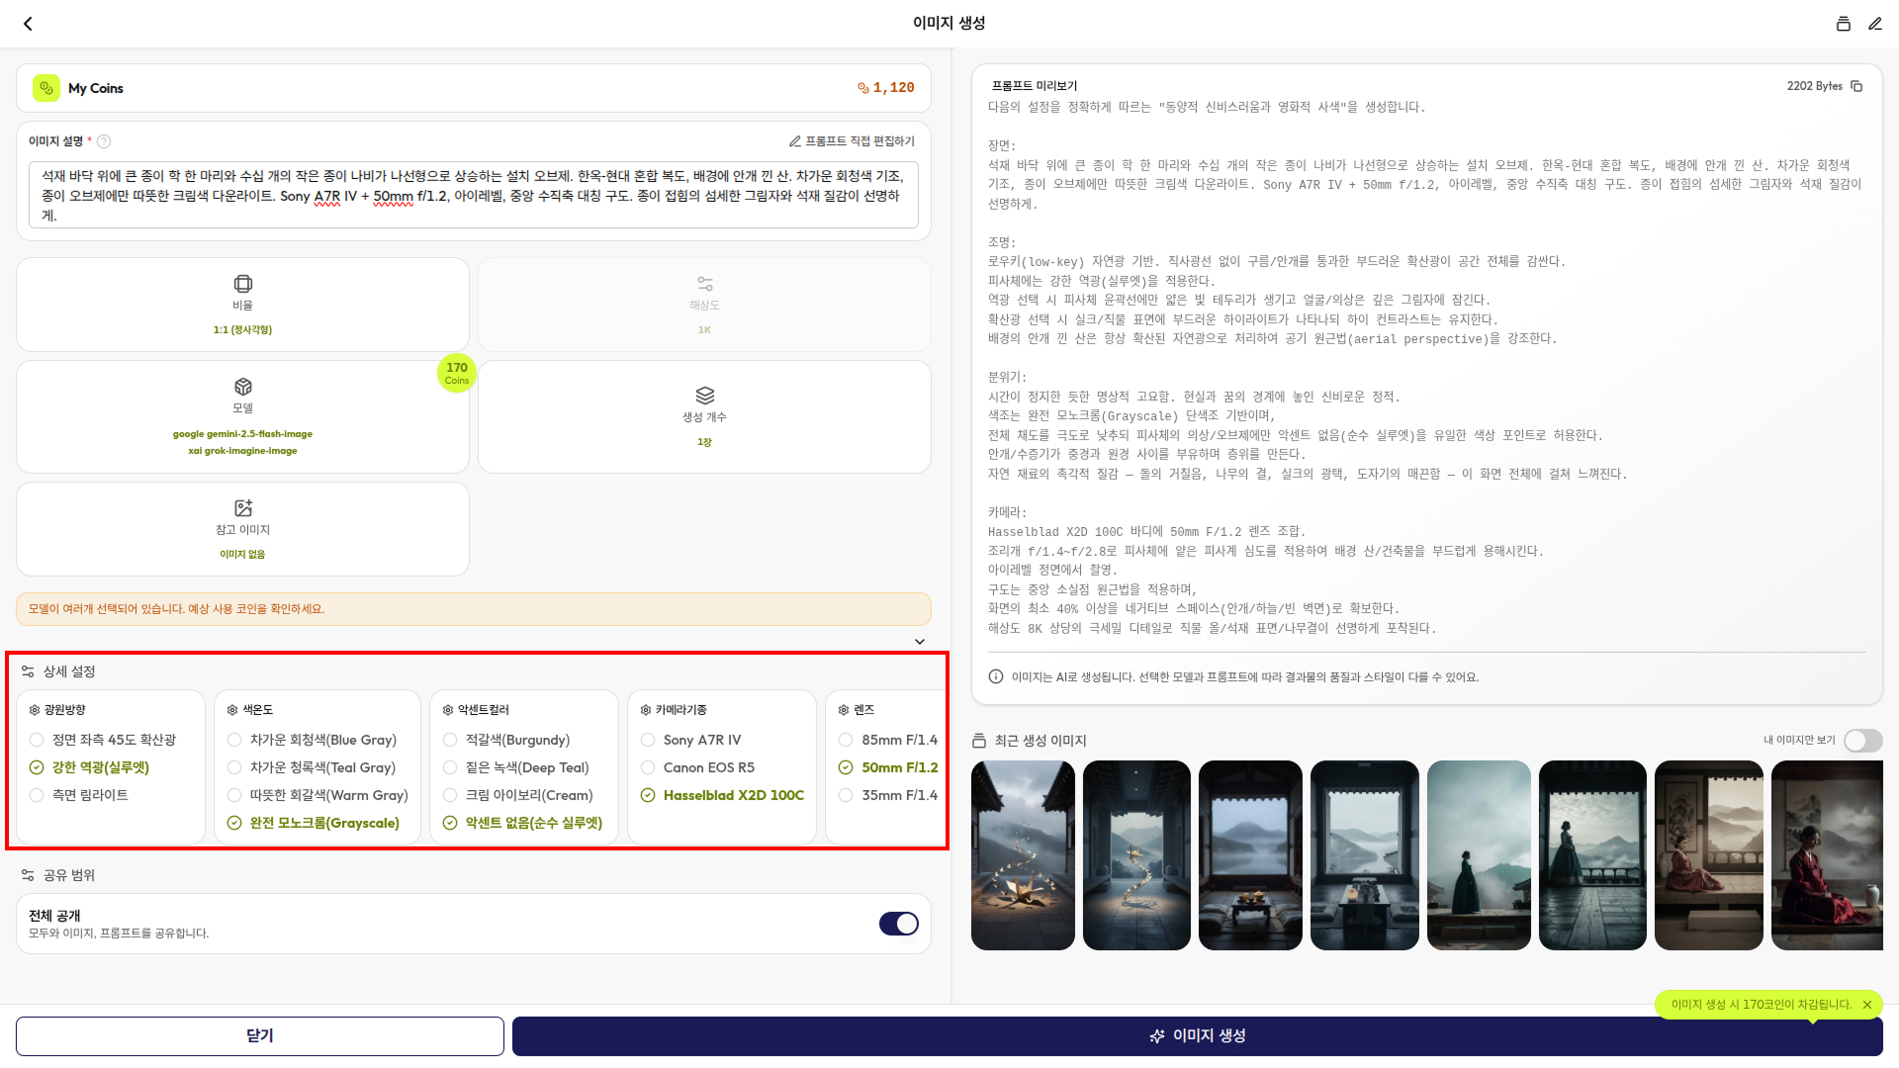Toggle 전체 공개 sharing switch

(898, 923)
